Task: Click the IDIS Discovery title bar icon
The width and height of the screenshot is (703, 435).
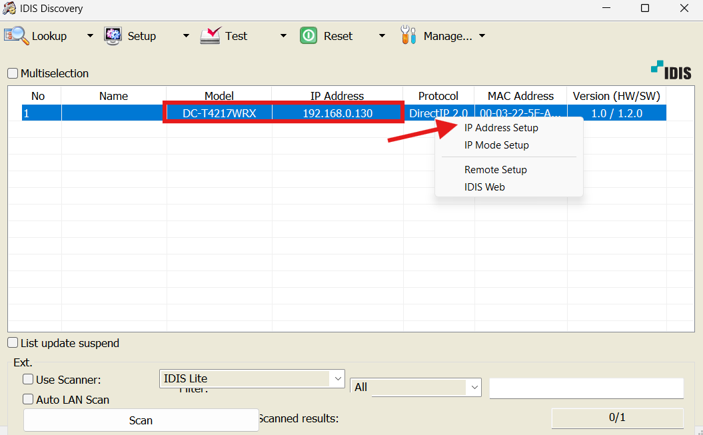Action: click(x=9, y=8)
